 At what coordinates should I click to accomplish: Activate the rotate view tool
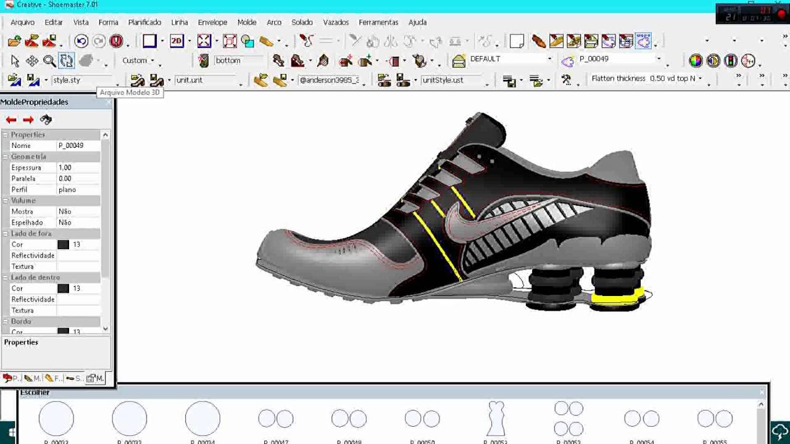click(67, 60)
